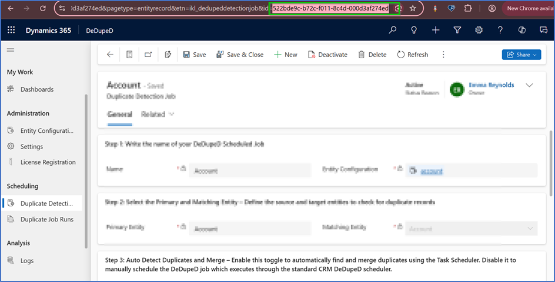Go back using the form back arrow
The image size is (555, 282).
click(x=110, y=55)
